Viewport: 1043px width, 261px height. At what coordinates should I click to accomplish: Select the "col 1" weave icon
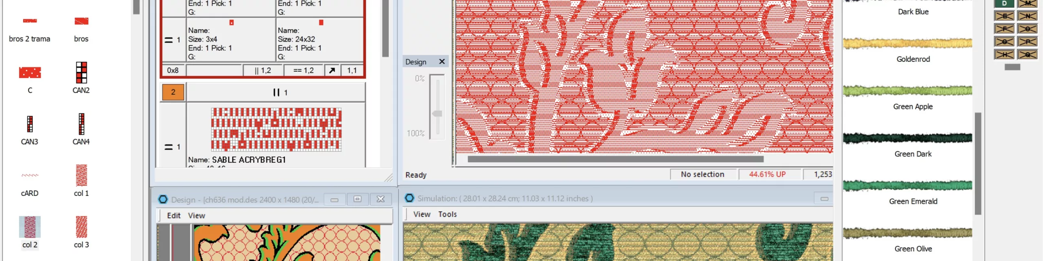pyautogui.click(x=81, y=175)
